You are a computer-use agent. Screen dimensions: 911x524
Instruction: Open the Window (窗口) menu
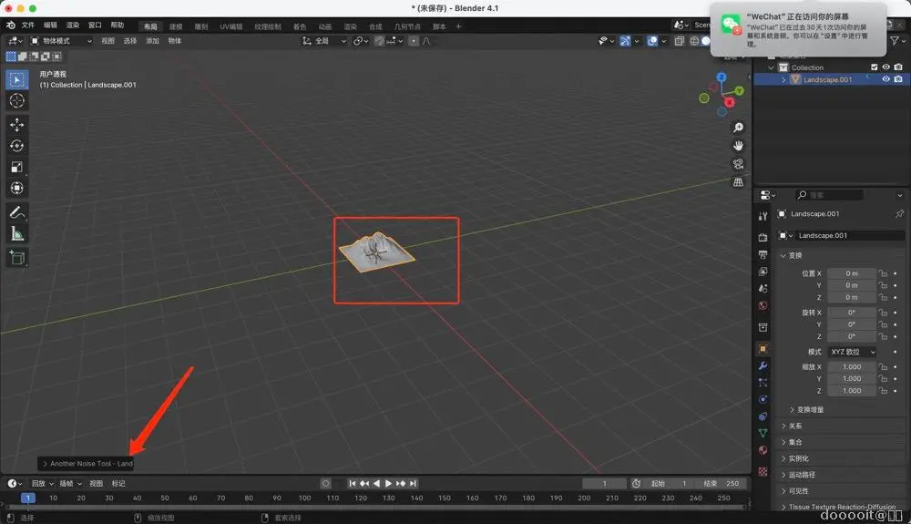[x=95, y=25]
